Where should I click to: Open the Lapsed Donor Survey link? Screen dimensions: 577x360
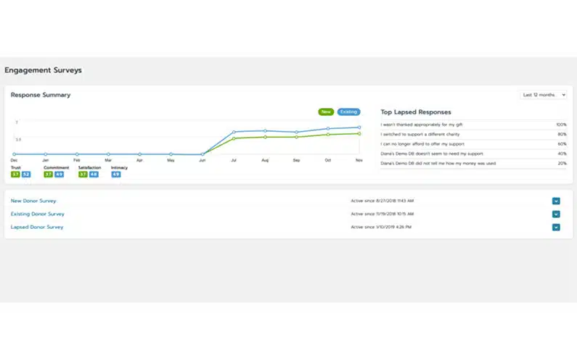point(37,227)
